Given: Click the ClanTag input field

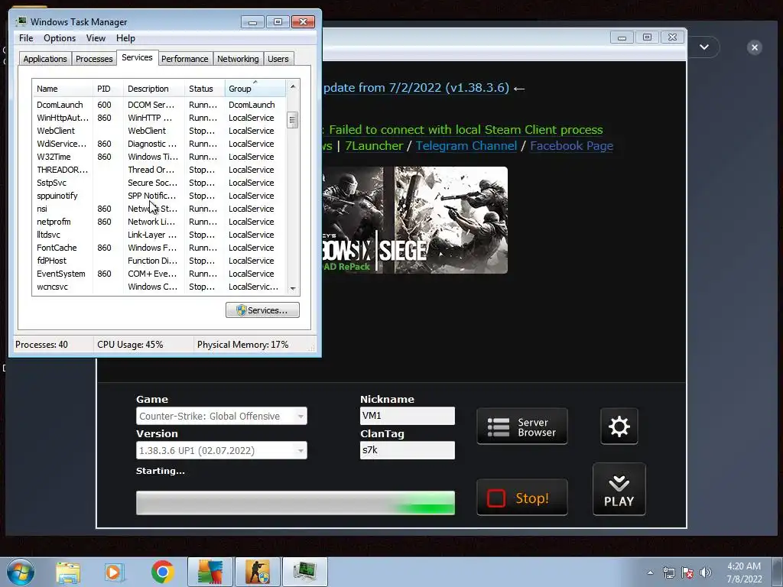Looking at the screenshot, I should (407, 449).
